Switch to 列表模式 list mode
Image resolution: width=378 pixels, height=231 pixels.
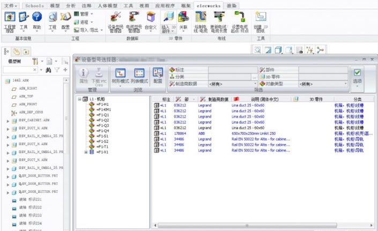pyautogui.click(x=139, y=73)
